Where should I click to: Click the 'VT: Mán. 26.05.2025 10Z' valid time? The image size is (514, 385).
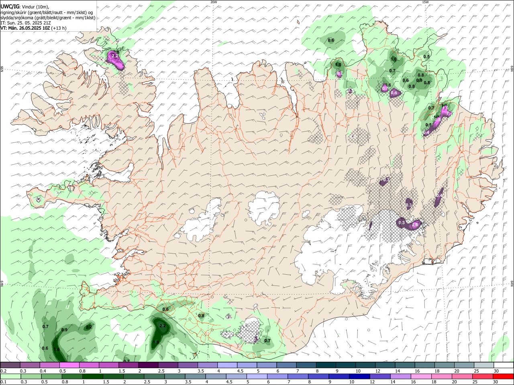click(x=25, y=28)
